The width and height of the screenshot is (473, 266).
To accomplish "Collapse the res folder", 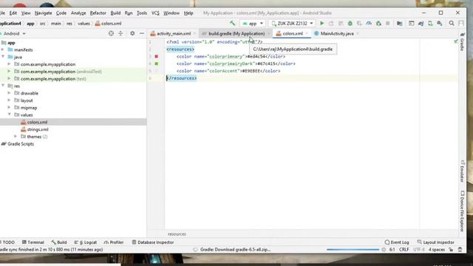I will 3,86.
